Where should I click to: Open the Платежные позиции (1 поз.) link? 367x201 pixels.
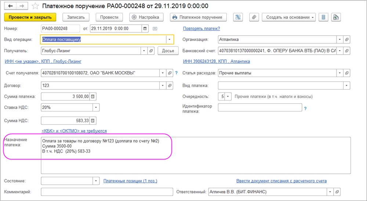tap(125, 181)
